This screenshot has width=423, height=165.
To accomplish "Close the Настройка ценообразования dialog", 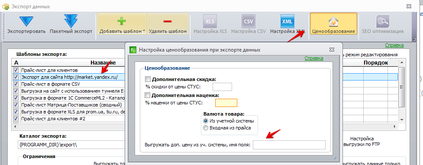I will tap(332, 50).
